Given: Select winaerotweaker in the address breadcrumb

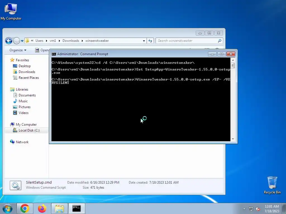Looking at the screenshot, I should tap(97, 41).
